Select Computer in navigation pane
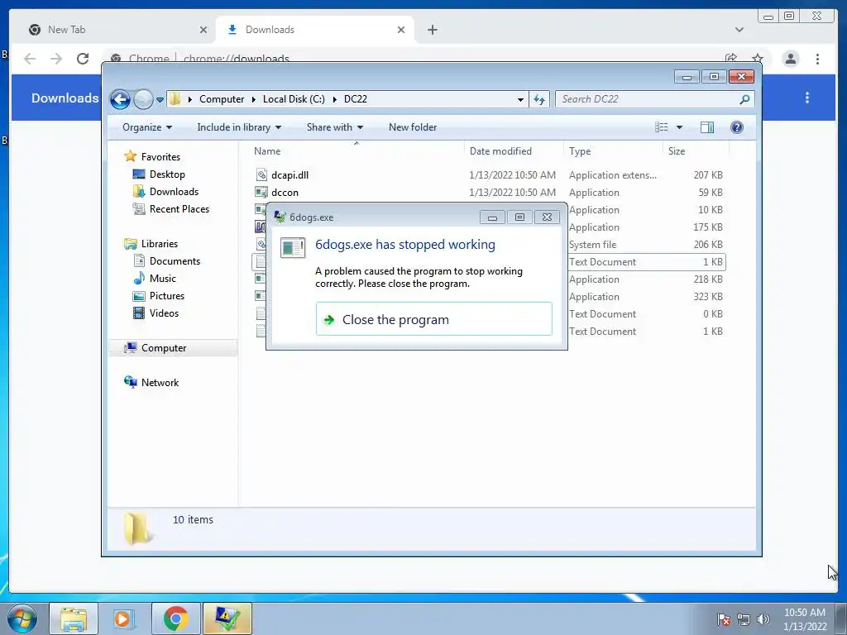 click(x=173, y=348)
